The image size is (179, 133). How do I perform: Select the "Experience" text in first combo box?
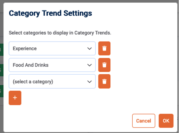25,48
